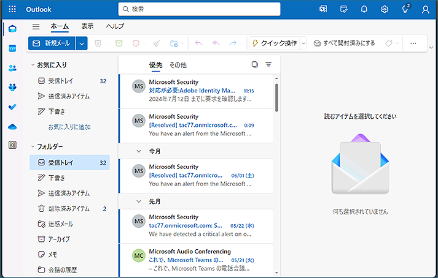Open tips lightbulb with badge 2
The image size is (438, 278).
coord(405,9)
